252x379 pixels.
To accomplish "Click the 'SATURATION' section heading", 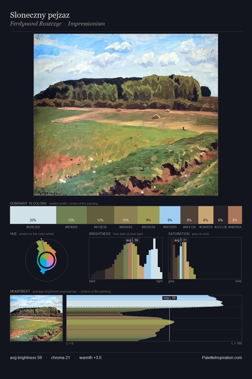I will (x=179, y=234).
